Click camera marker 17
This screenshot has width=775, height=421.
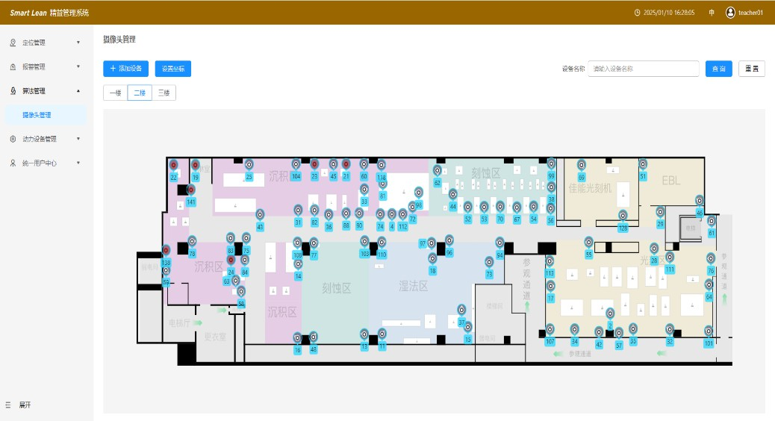point(550,286)
